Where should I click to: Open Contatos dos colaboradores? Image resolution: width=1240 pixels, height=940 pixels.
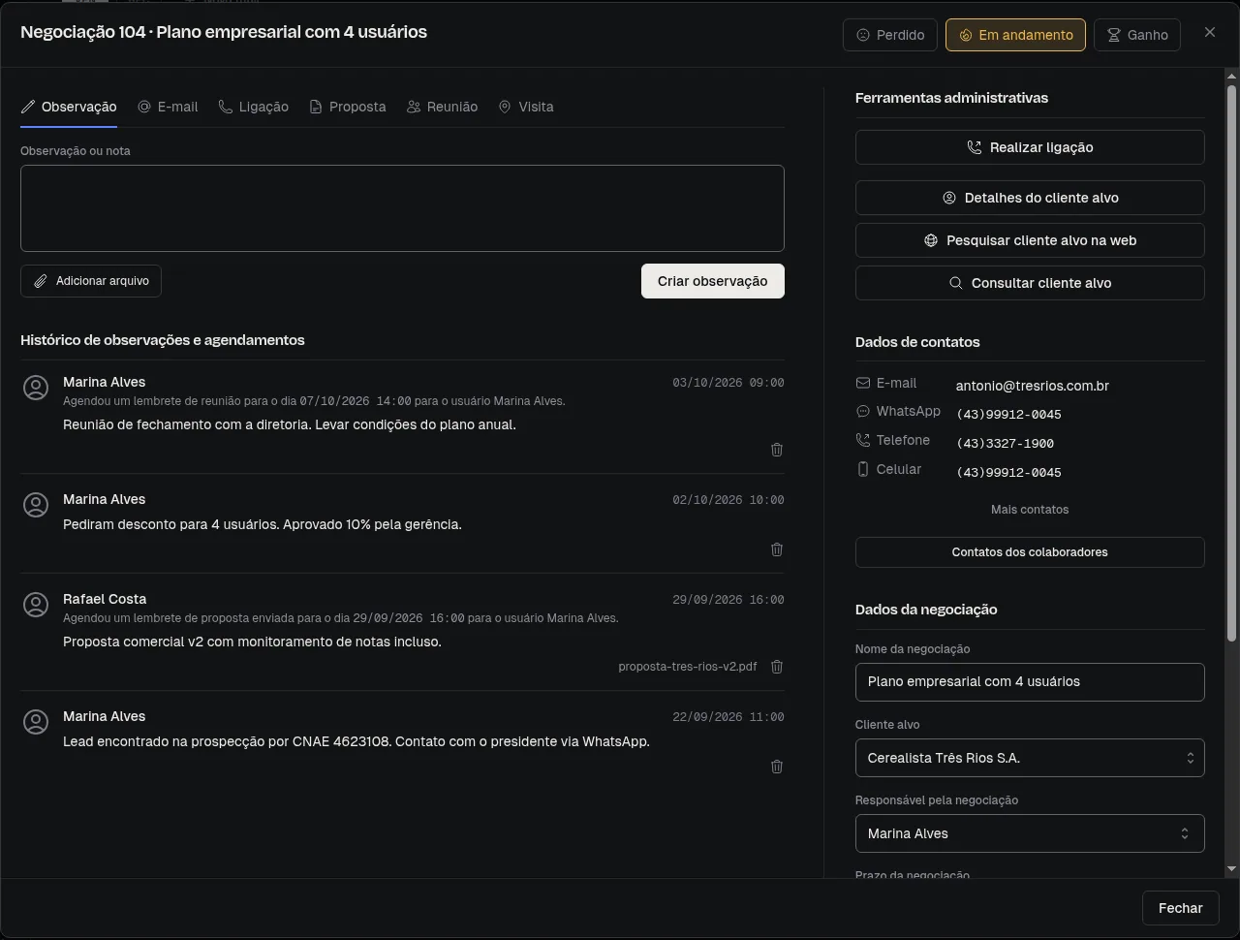tap(1030, 552)
